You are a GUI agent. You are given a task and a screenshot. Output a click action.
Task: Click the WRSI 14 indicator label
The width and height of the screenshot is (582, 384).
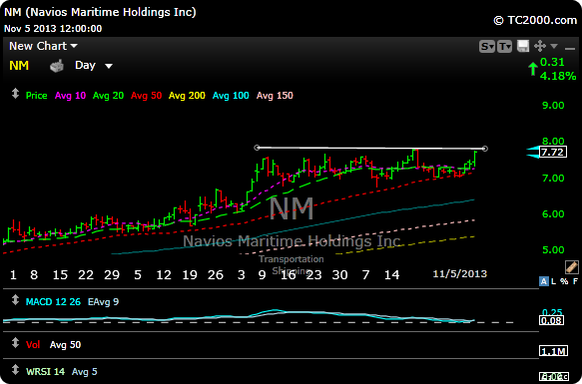point(45,372)
